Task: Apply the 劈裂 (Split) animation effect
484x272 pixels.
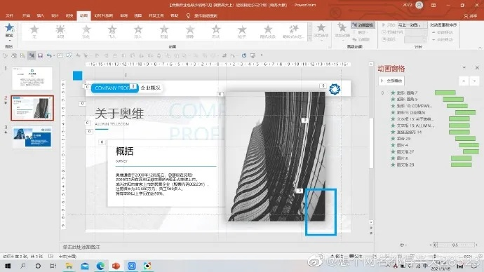Action: [x=164, y=32]
